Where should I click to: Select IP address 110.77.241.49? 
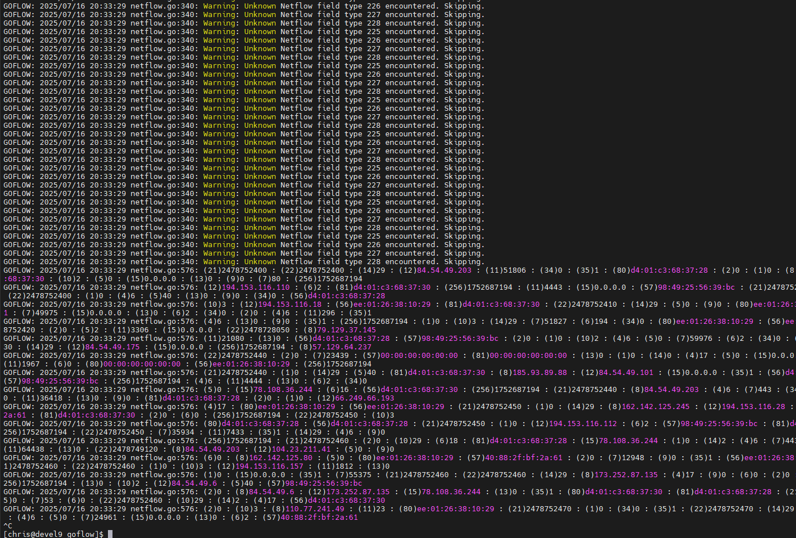[315, 509]
